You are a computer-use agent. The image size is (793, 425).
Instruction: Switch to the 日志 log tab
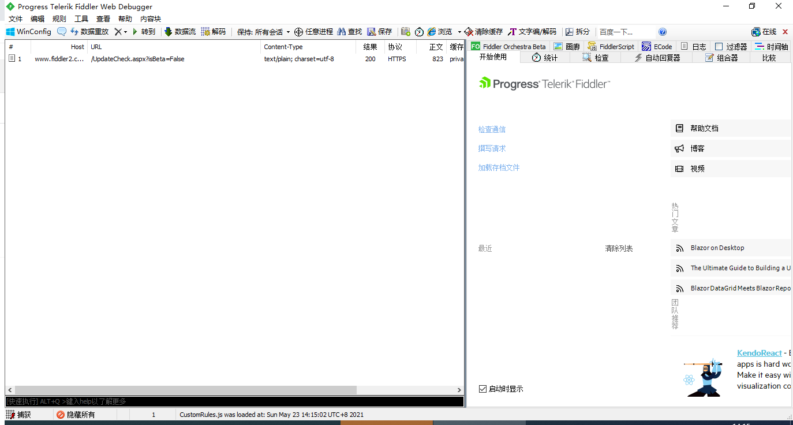(x=693, y=46)
